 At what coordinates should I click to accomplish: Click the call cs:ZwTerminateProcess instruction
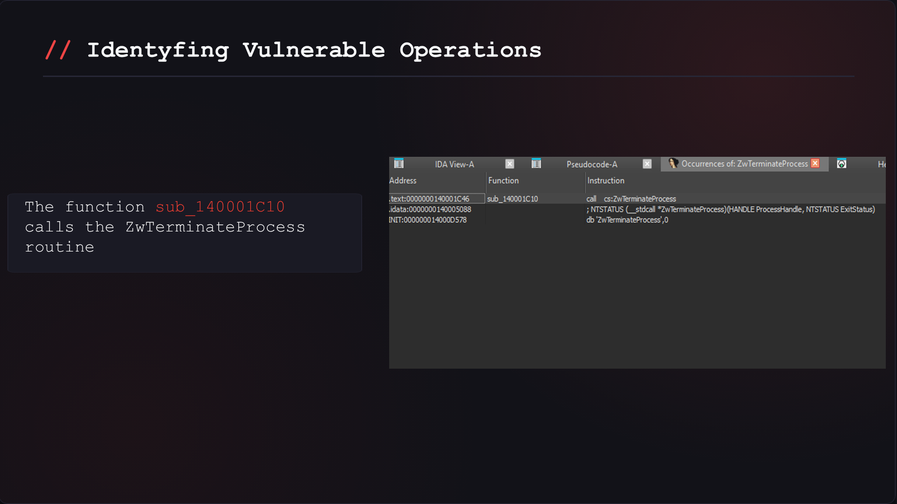coord(631,199)
